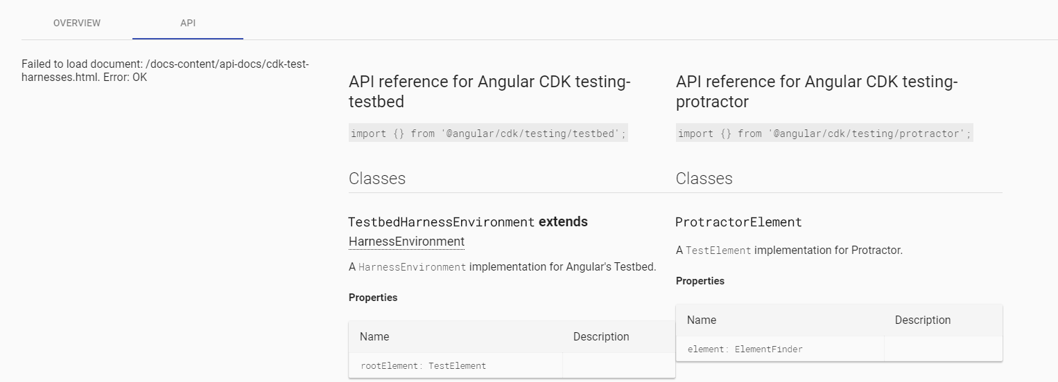Select the API tab
The height and width of the screenshot is (382, 1058).
tap(188, 23)
